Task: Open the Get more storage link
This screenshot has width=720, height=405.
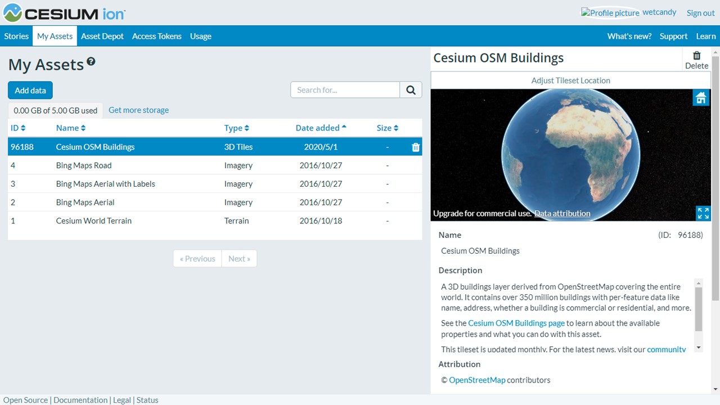Action: click(x=138, y=110)
